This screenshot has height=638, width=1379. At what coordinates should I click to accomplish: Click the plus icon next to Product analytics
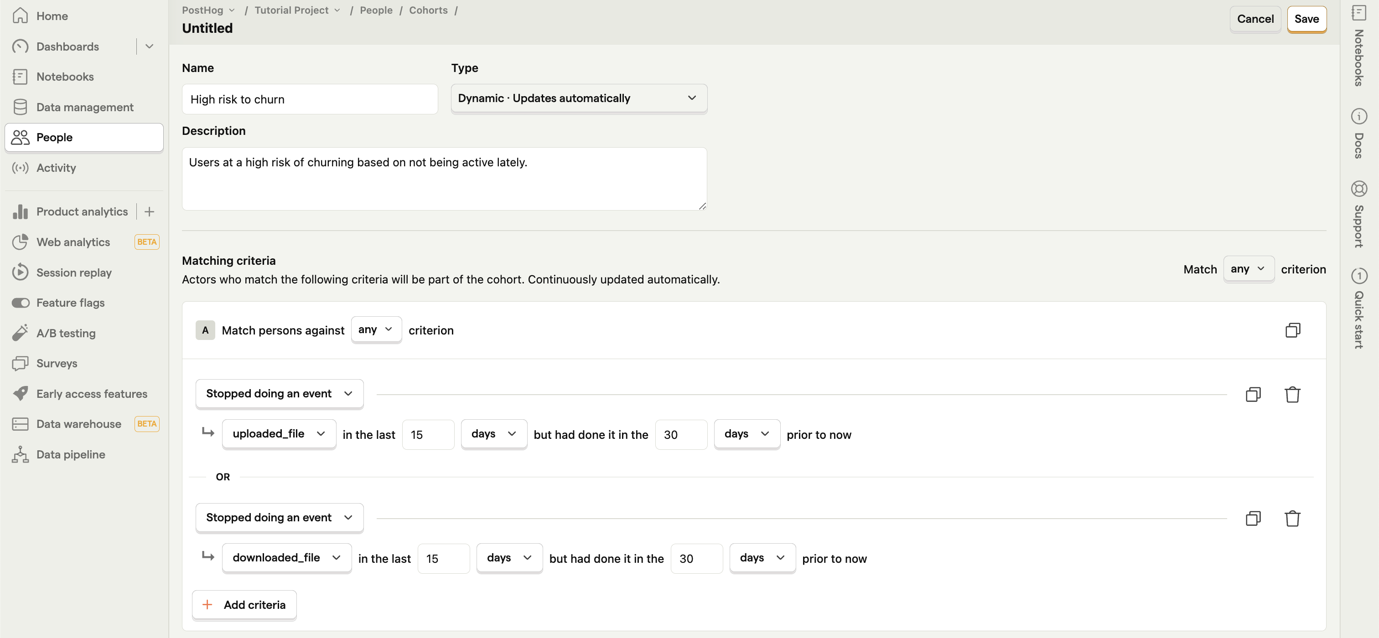pyautogui.click(x=150, y=212)
